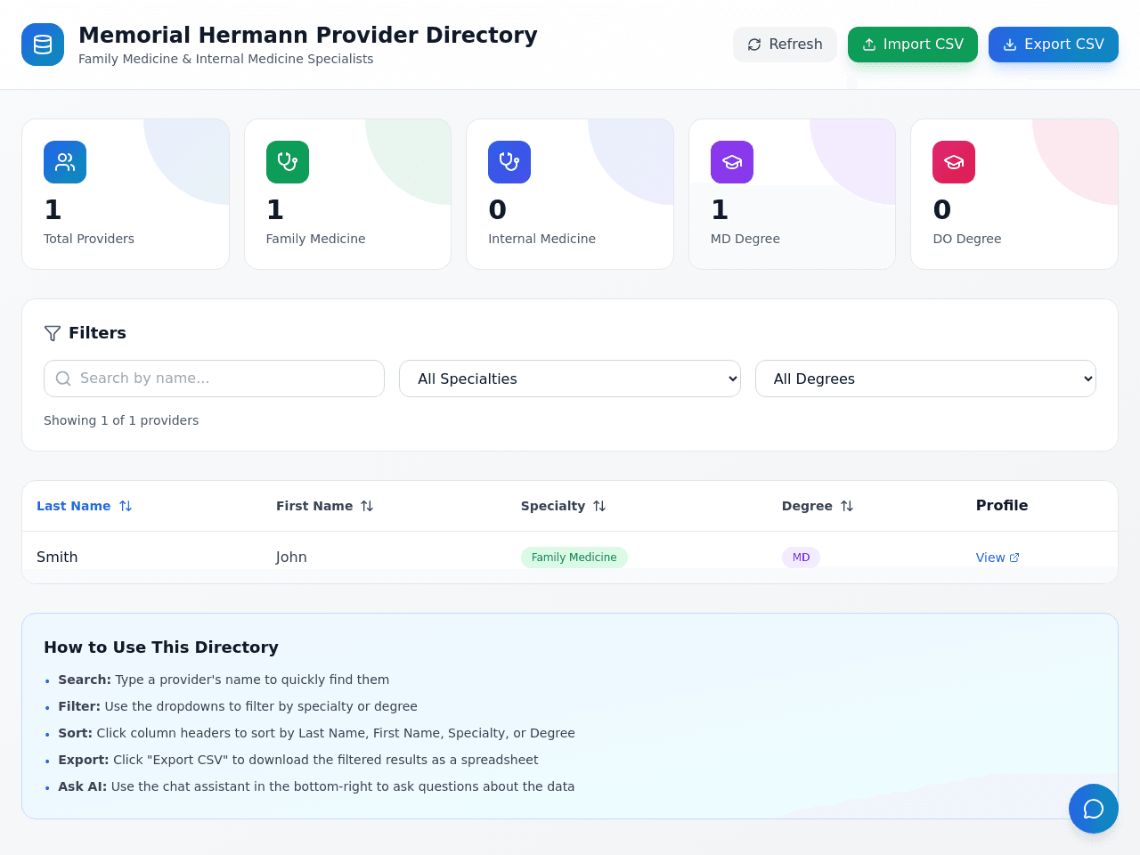1140x855 pixels.
Task: Click the Last Name sort arrows icon
Action: pyautogui.click(x=126, y=506)
